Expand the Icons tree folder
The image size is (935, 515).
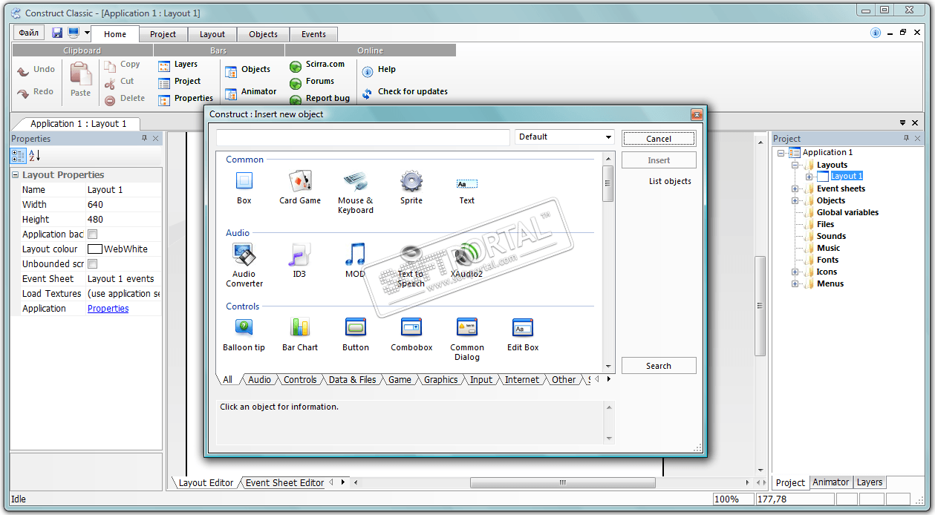pyautogui.click(x=795, y=272)
